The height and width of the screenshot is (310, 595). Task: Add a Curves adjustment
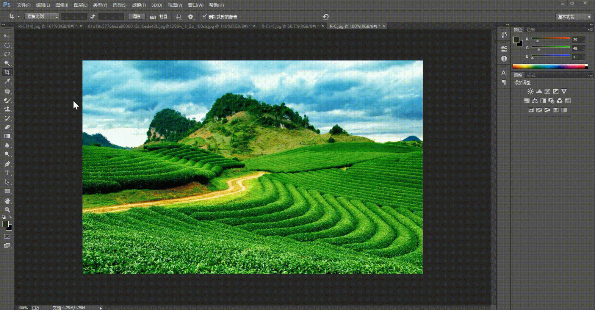point(547,92)
